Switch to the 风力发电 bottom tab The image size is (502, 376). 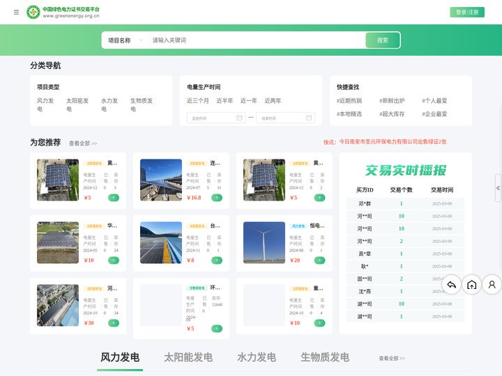pos(120,357)
